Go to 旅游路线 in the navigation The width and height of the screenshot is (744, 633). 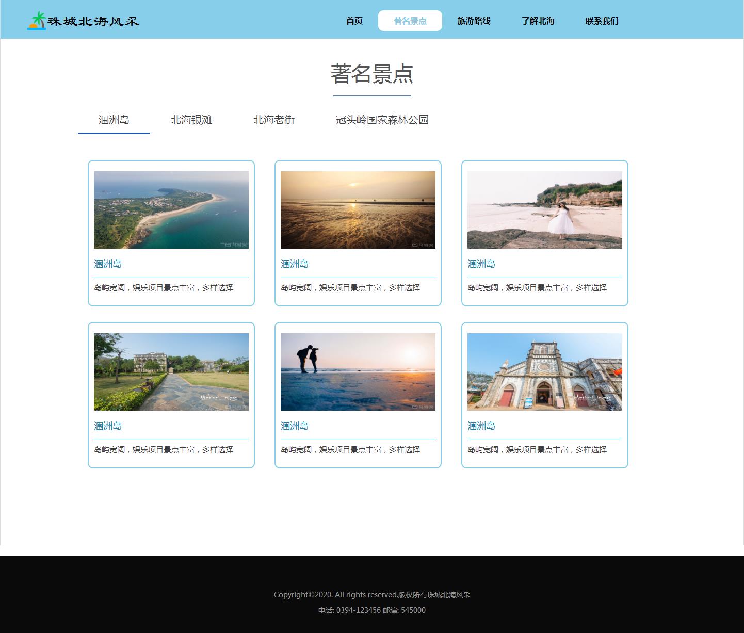point(474,21)
